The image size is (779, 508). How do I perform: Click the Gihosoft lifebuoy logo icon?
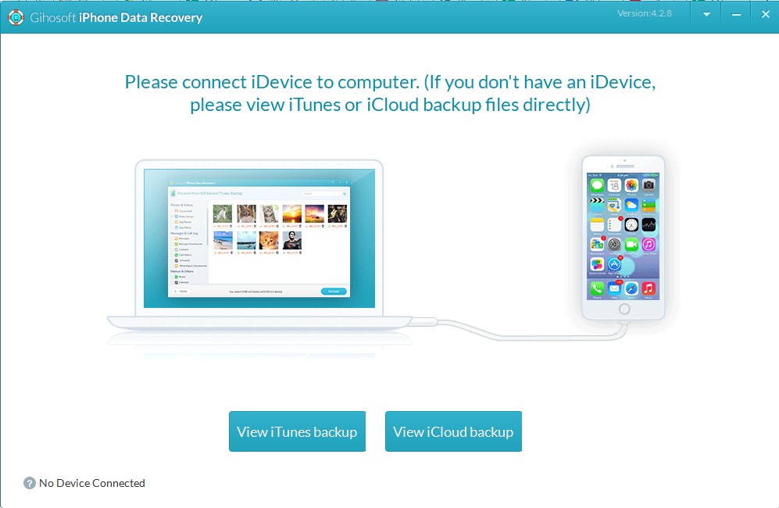pyautogui.click(x=16, y=17)
